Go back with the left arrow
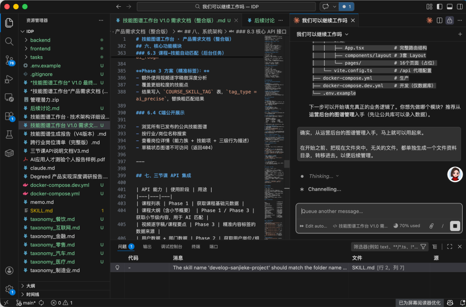The width and height of the screenshot is (466, 307). click(x=118, y=6)
